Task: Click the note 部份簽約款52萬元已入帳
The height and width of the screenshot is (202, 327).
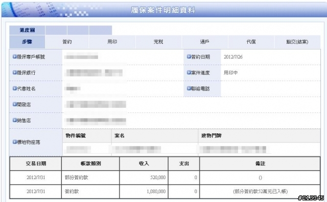Action: coord(260,191)
